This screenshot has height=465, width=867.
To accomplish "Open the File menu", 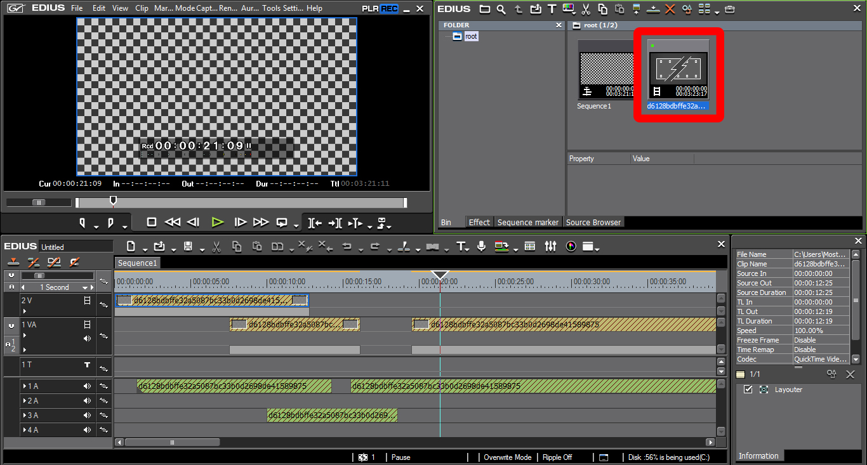I will coord(77,8).
